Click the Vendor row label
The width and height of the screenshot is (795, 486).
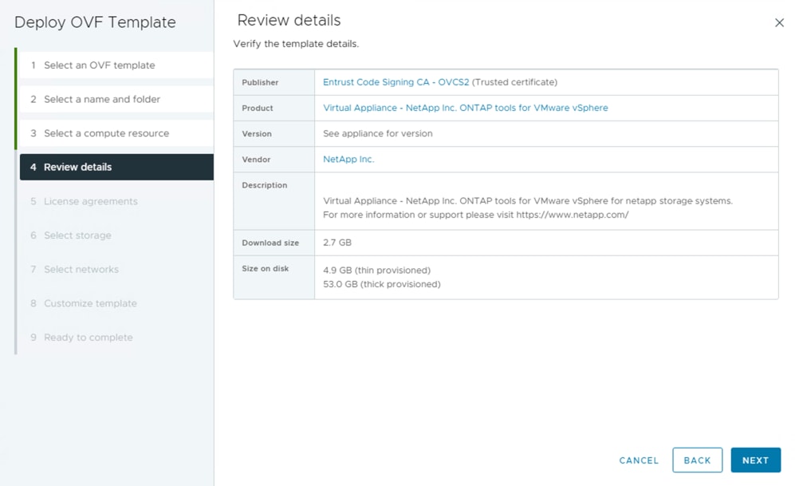[255, 160]
